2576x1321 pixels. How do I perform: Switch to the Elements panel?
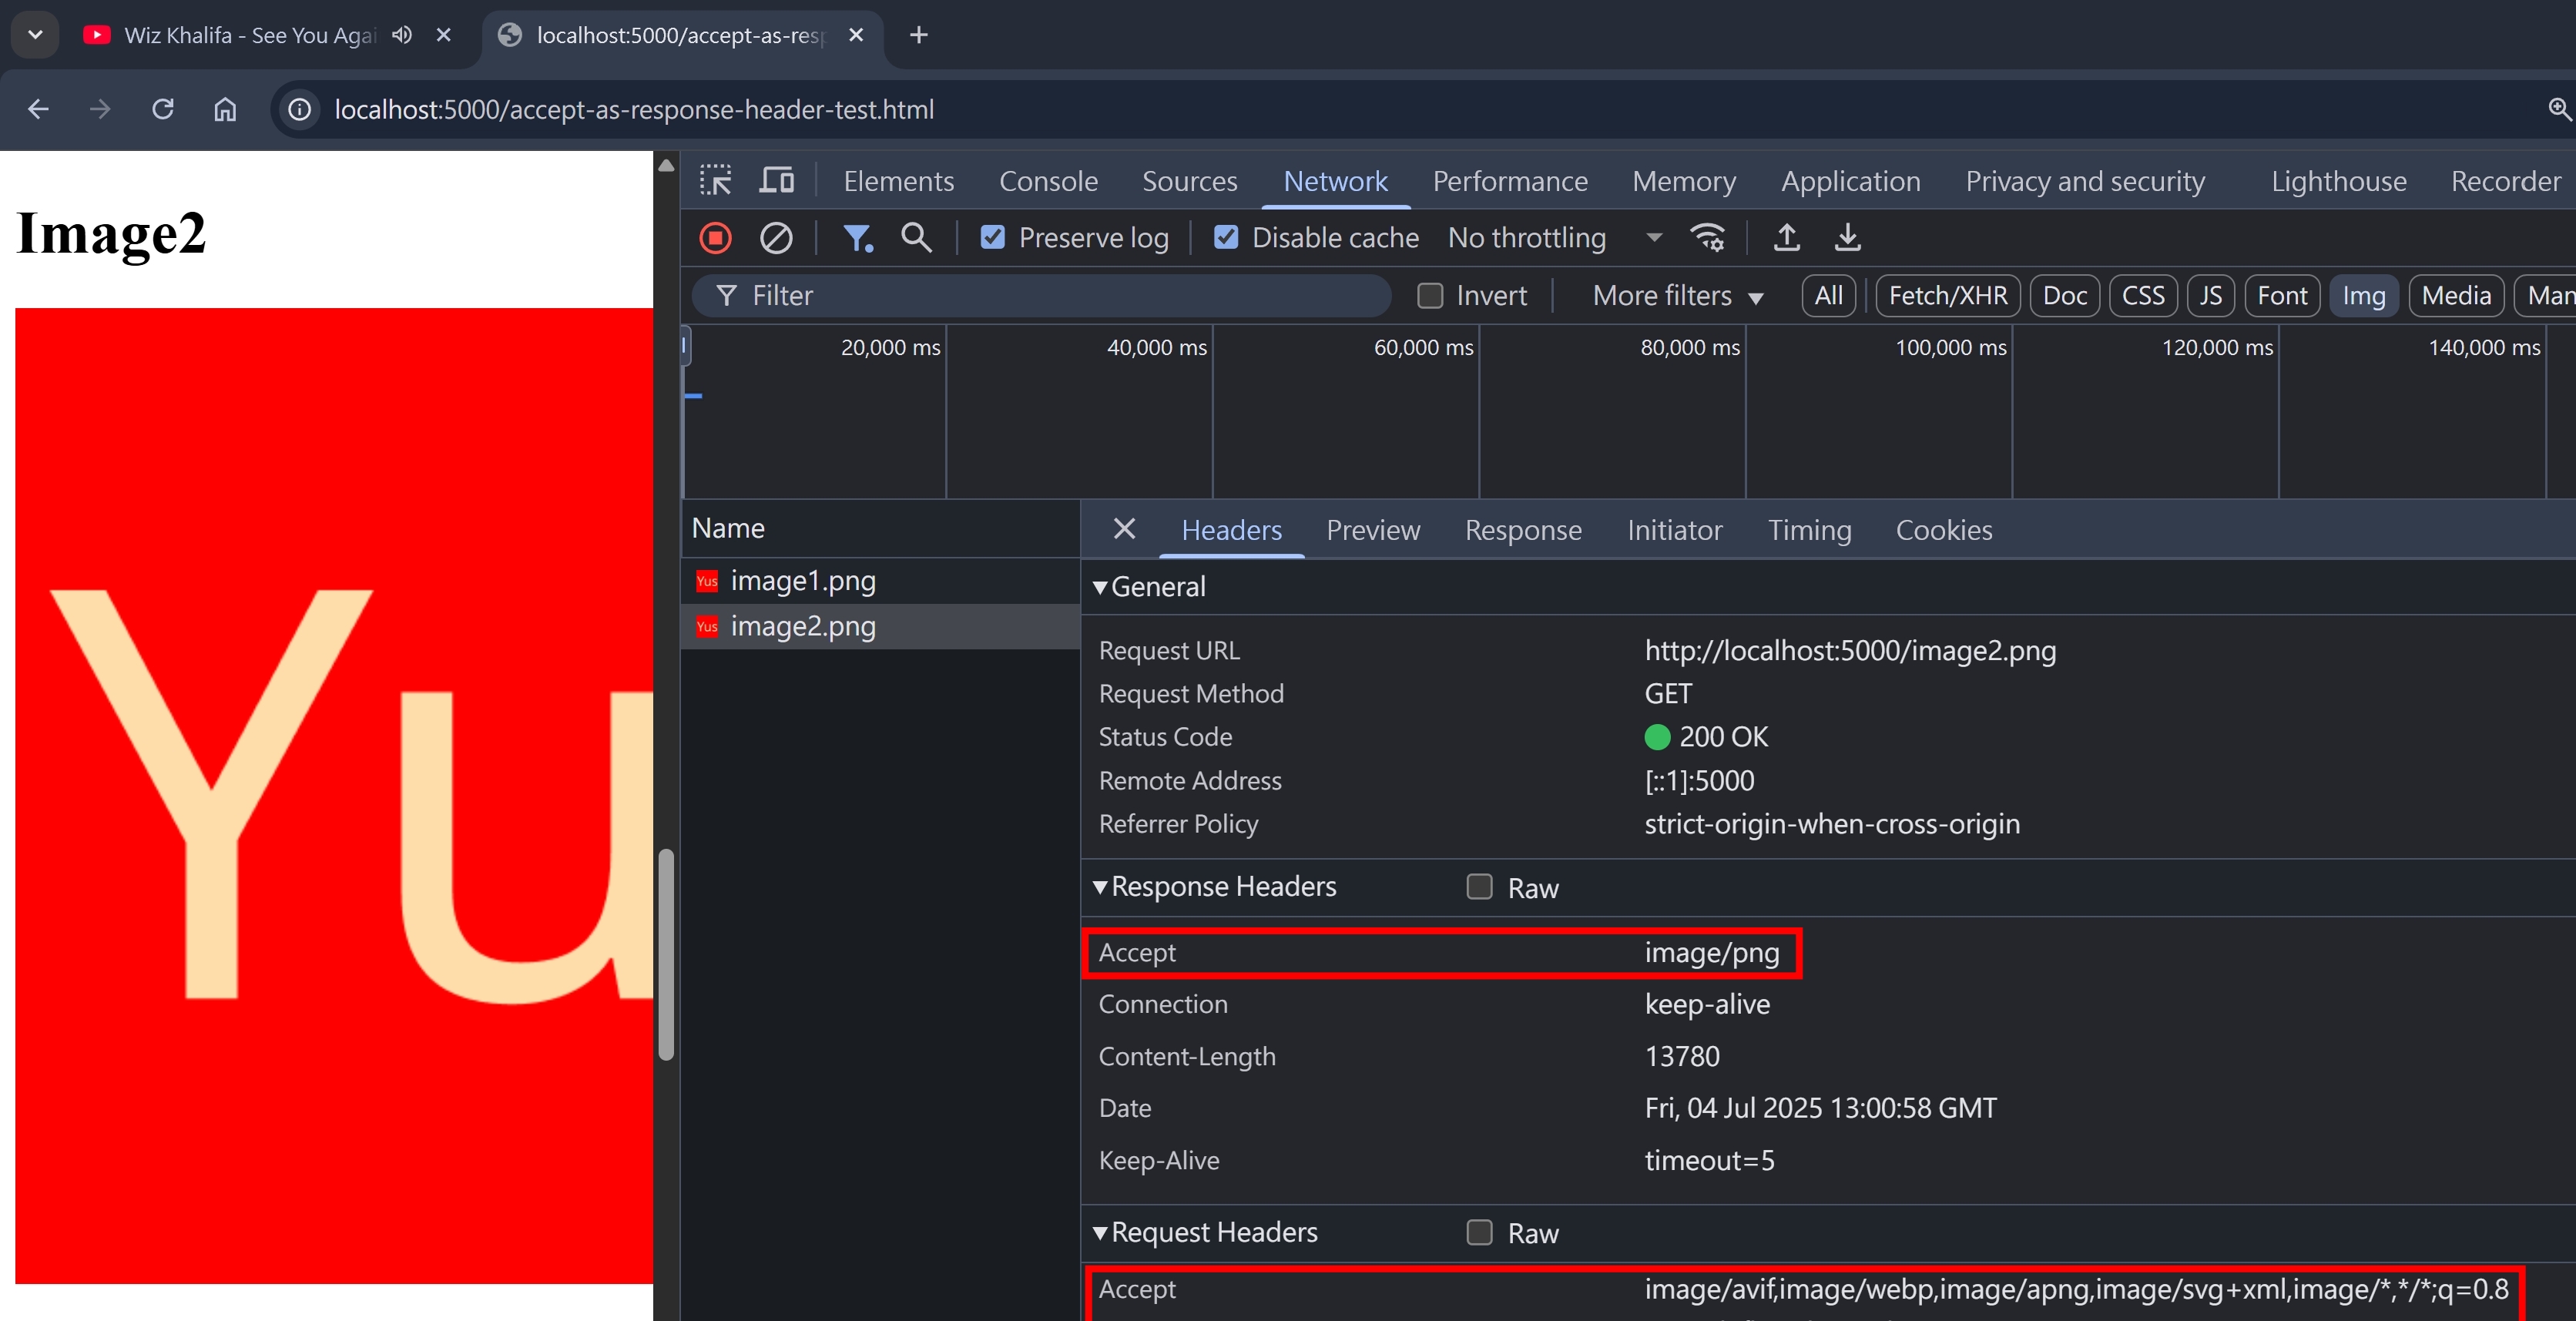[898, 181]
